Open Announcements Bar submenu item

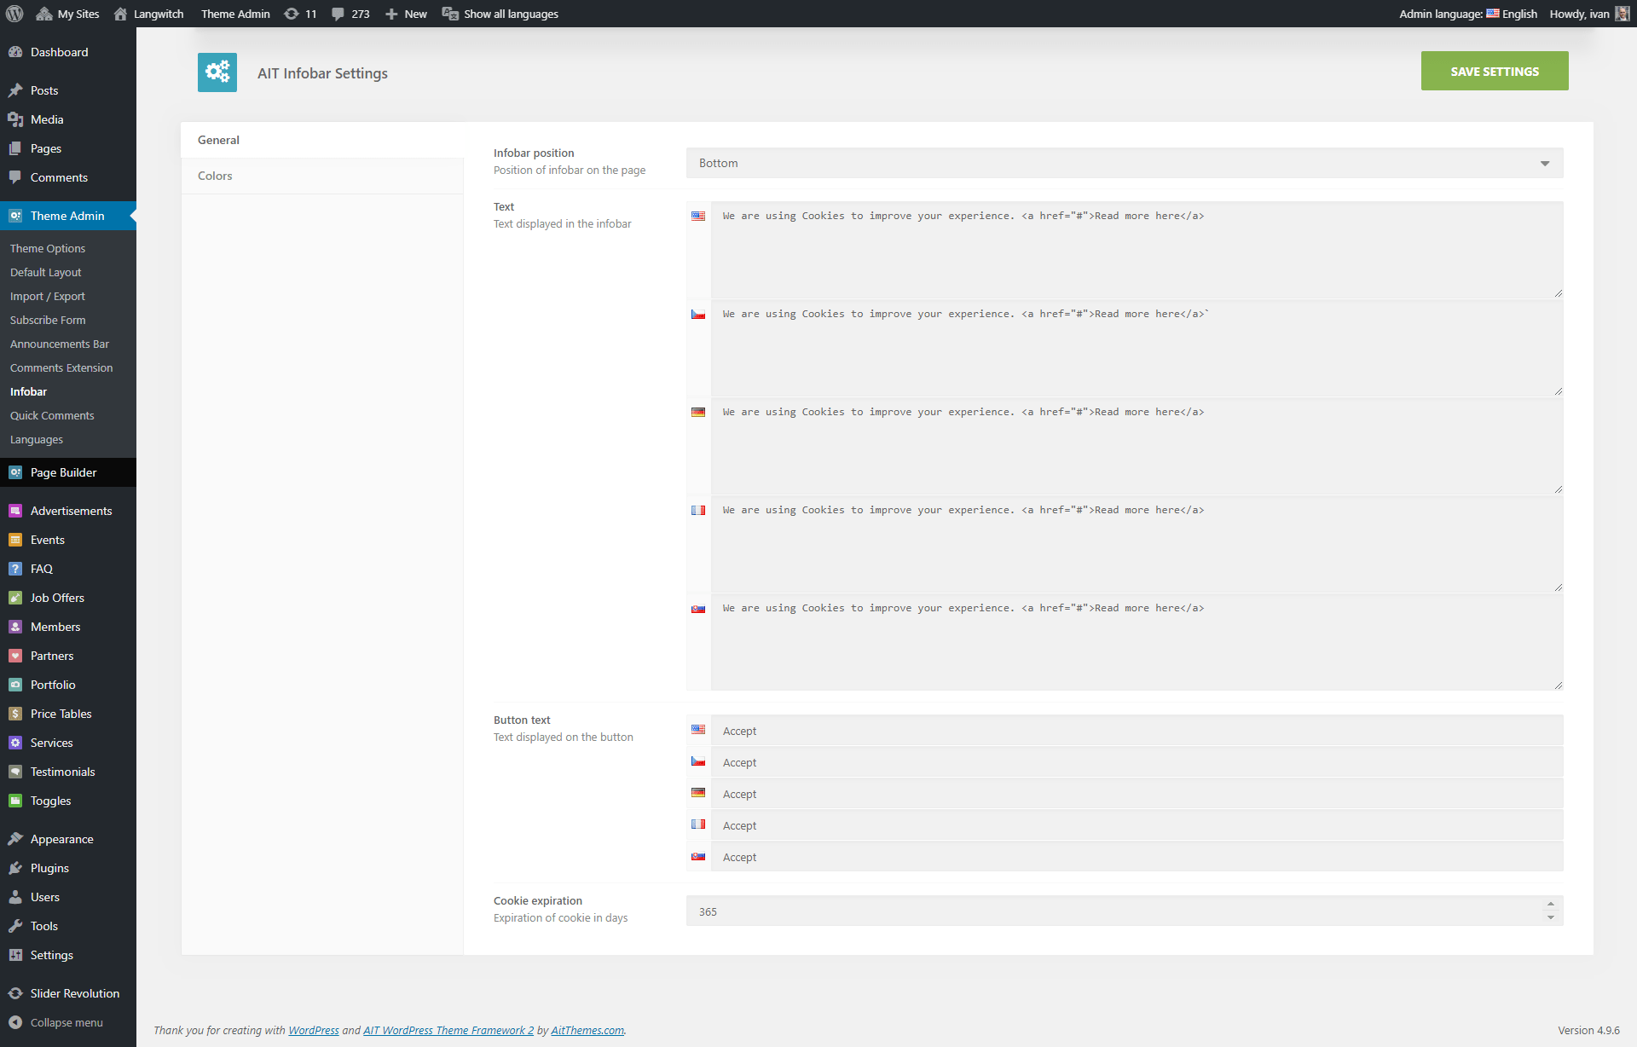(60, 344)
